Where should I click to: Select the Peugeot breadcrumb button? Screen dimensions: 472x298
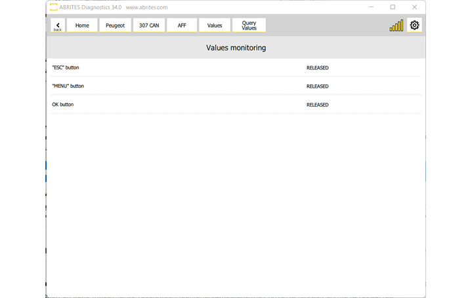[115, 26]
